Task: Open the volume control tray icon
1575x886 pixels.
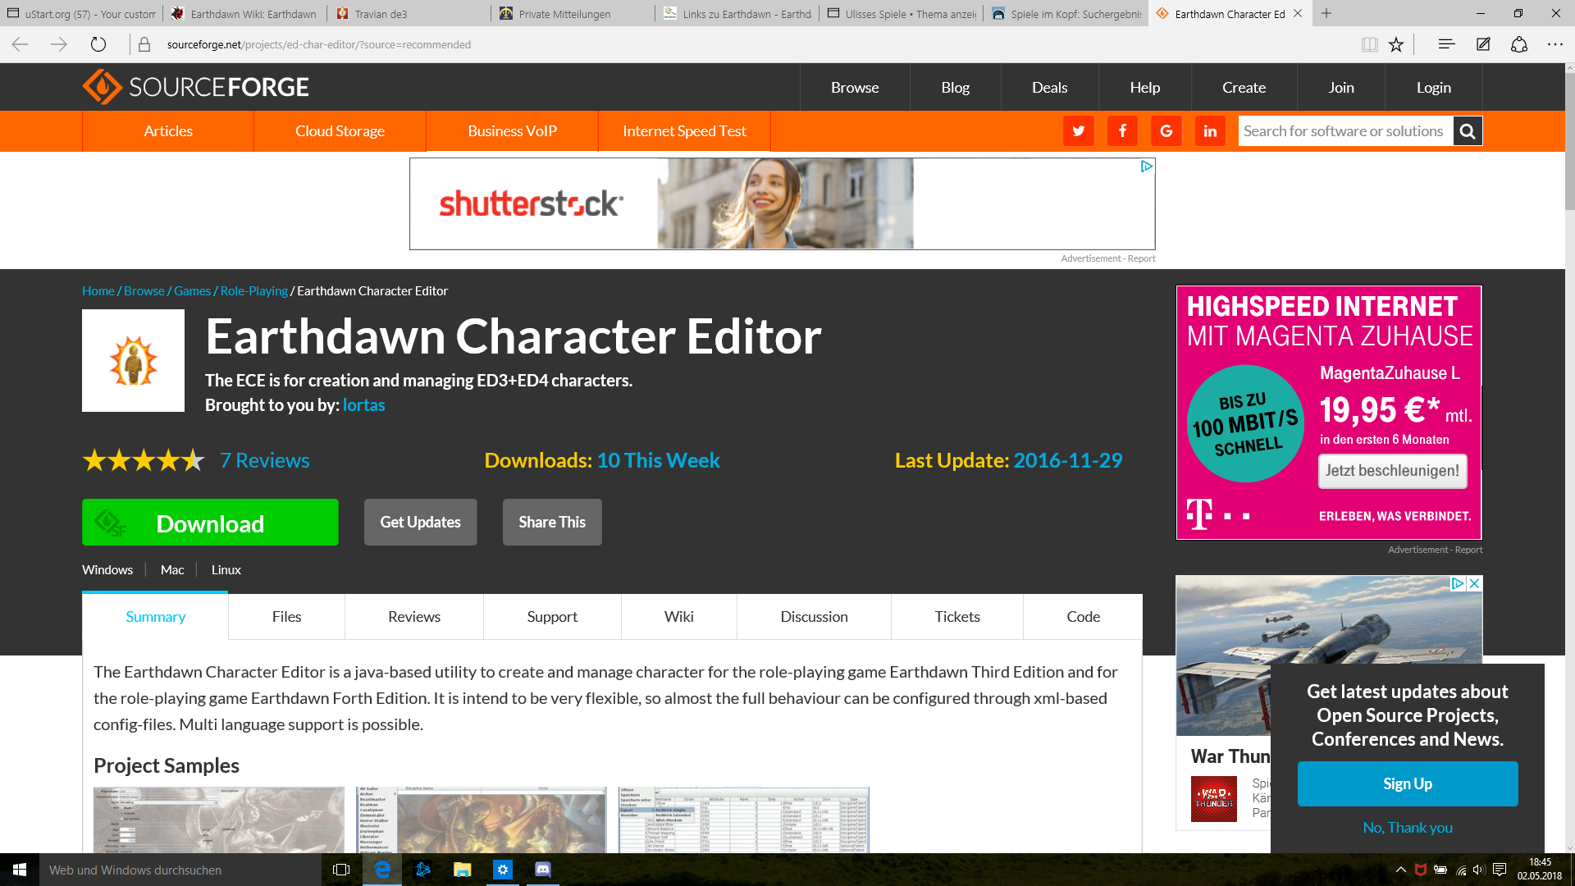Action: [1479, 870]
